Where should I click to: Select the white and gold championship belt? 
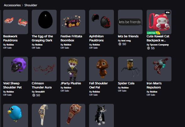tap(44, 115)
